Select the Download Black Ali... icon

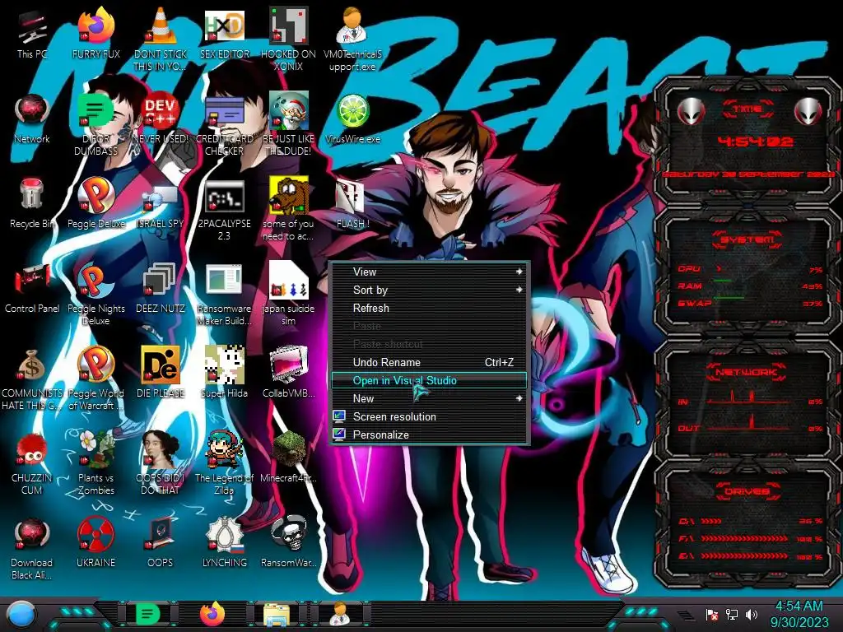32,548
